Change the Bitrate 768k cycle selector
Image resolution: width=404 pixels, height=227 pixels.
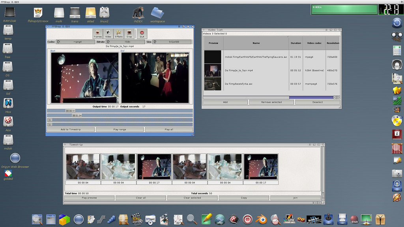(x=124, y=41)
